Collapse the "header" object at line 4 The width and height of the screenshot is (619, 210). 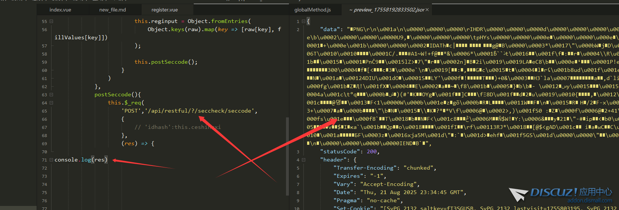pyautogui.click(x=303, y=160)
